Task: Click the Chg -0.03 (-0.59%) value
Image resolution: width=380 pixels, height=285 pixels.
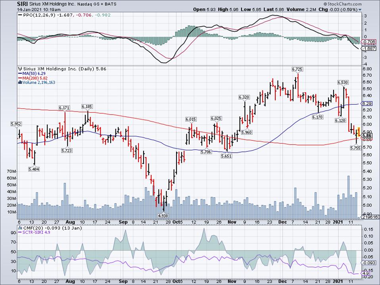Action: [338, 10]
